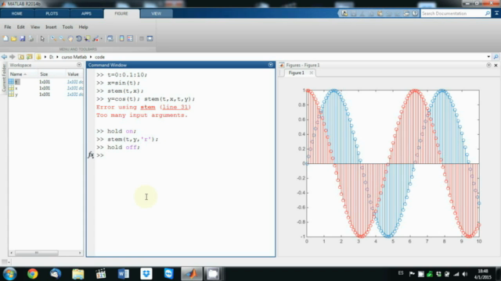Click Show Plot Tools and dock figure icon

150,38
